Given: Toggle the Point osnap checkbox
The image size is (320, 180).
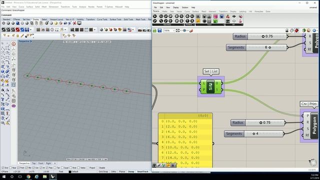Looking at the screenshot, I should (x=18, y=168).
